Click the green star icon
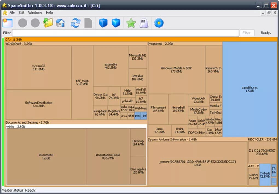This screenshot has width=279, height=194. (131, 23)
